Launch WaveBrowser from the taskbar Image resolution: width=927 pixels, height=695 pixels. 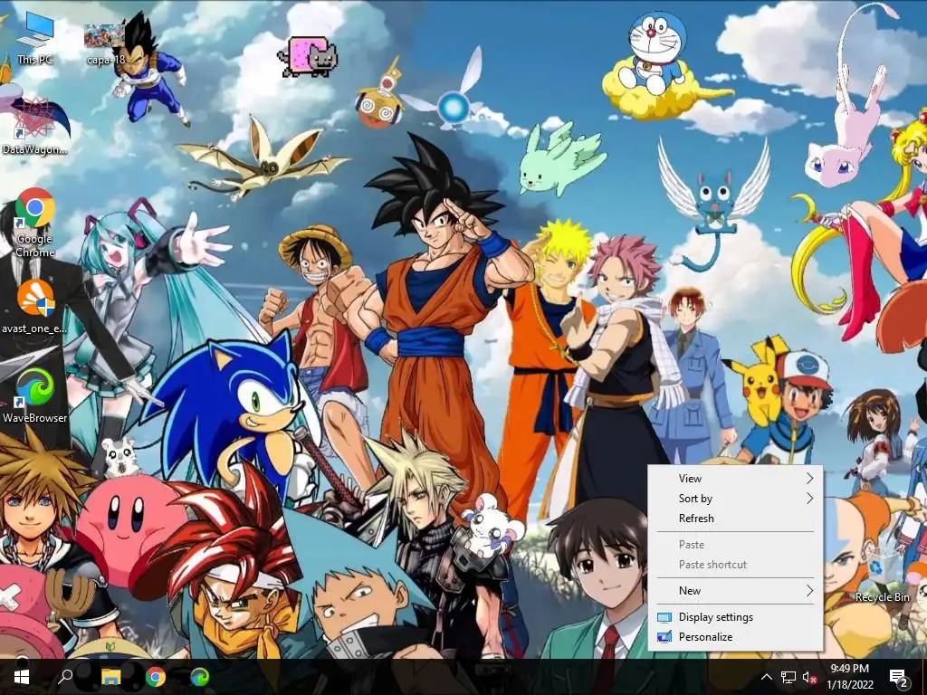200,677
